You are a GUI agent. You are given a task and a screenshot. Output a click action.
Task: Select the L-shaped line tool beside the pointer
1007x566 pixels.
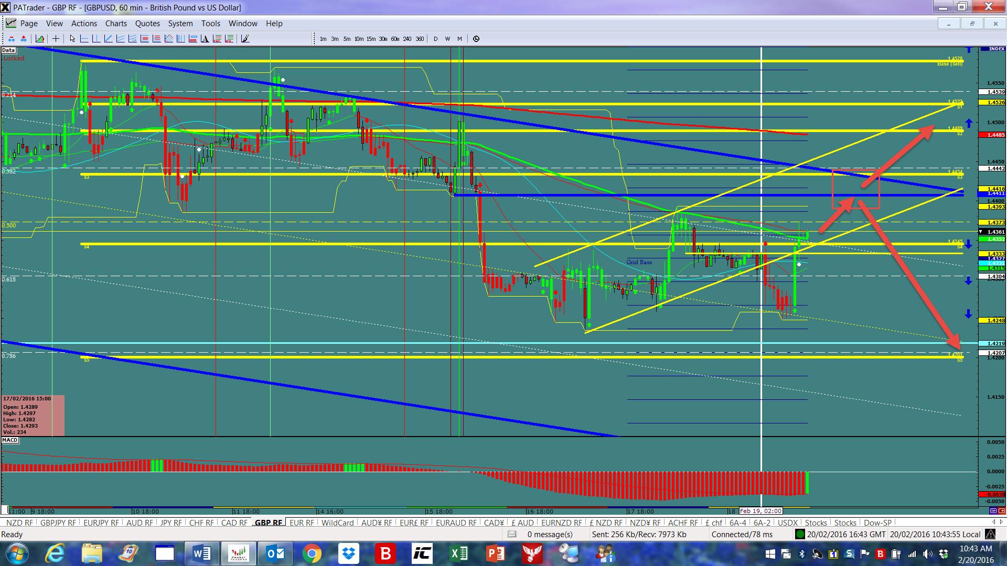tap(84, 38)
